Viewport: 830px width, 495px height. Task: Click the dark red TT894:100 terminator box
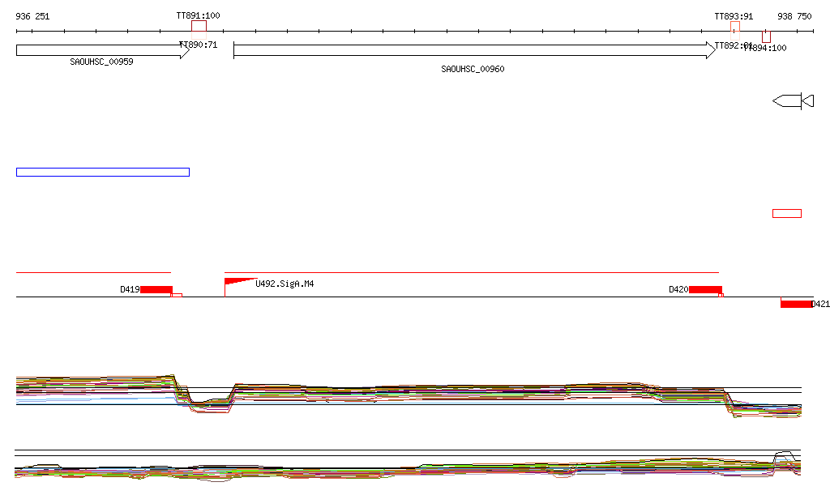tap(766, 36)
